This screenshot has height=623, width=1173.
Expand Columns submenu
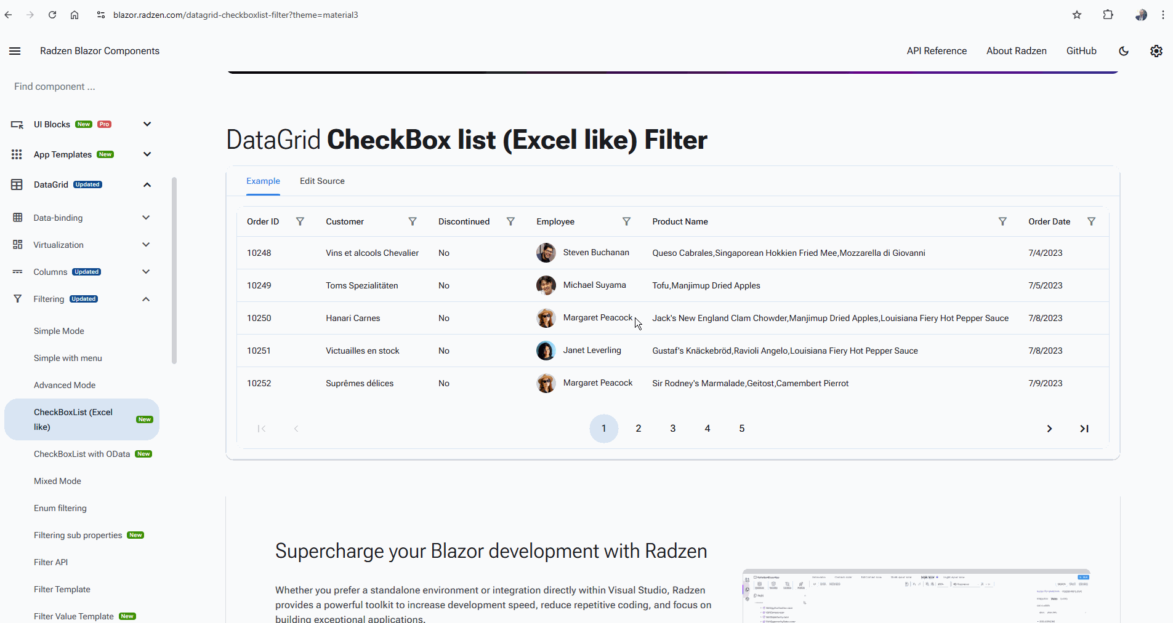coord(146,272)
